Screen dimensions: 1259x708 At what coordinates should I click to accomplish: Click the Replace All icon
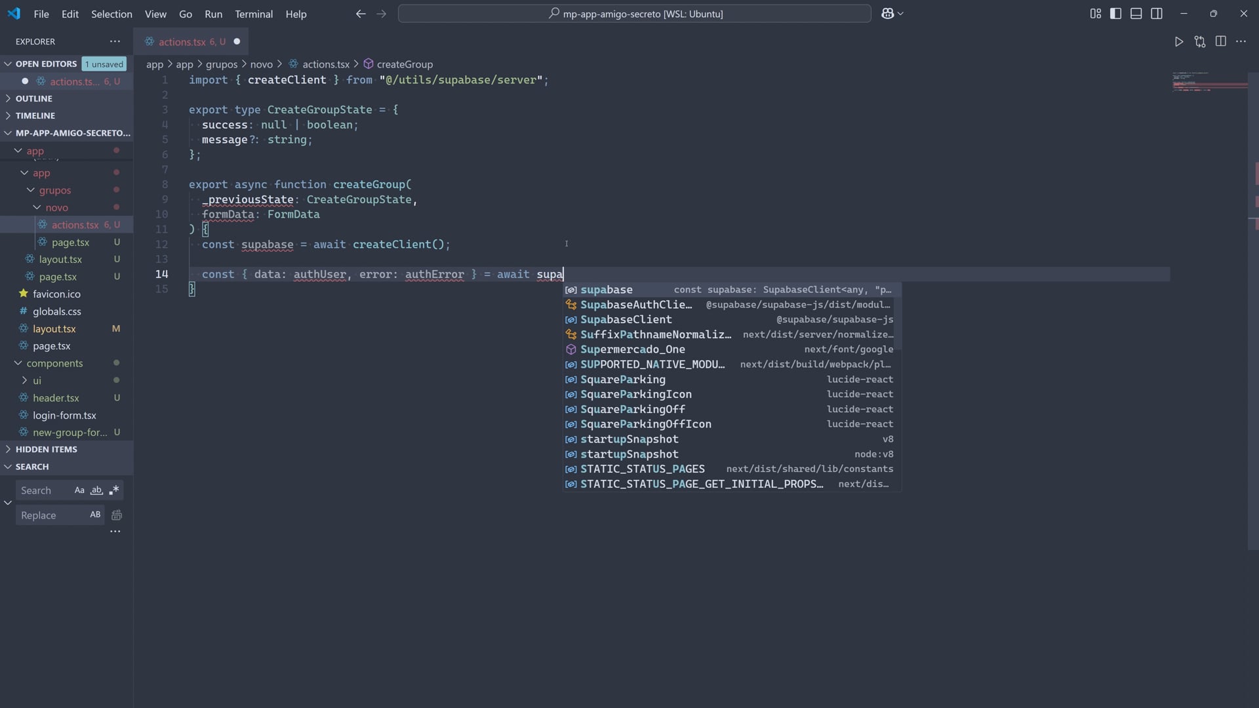(x=117, y=515)
